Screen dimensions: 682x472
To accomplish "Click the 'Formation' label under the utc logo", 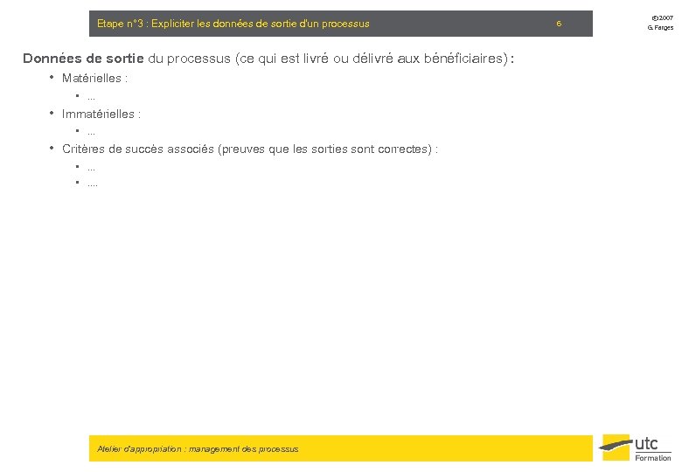I will pos(653,458).
